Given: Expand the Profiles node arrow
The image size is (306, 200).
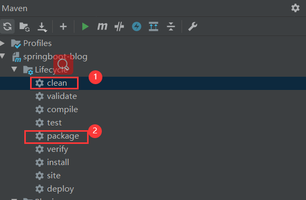Looking at the screenshot, I should pyautogui.click(x=2, y=43).
